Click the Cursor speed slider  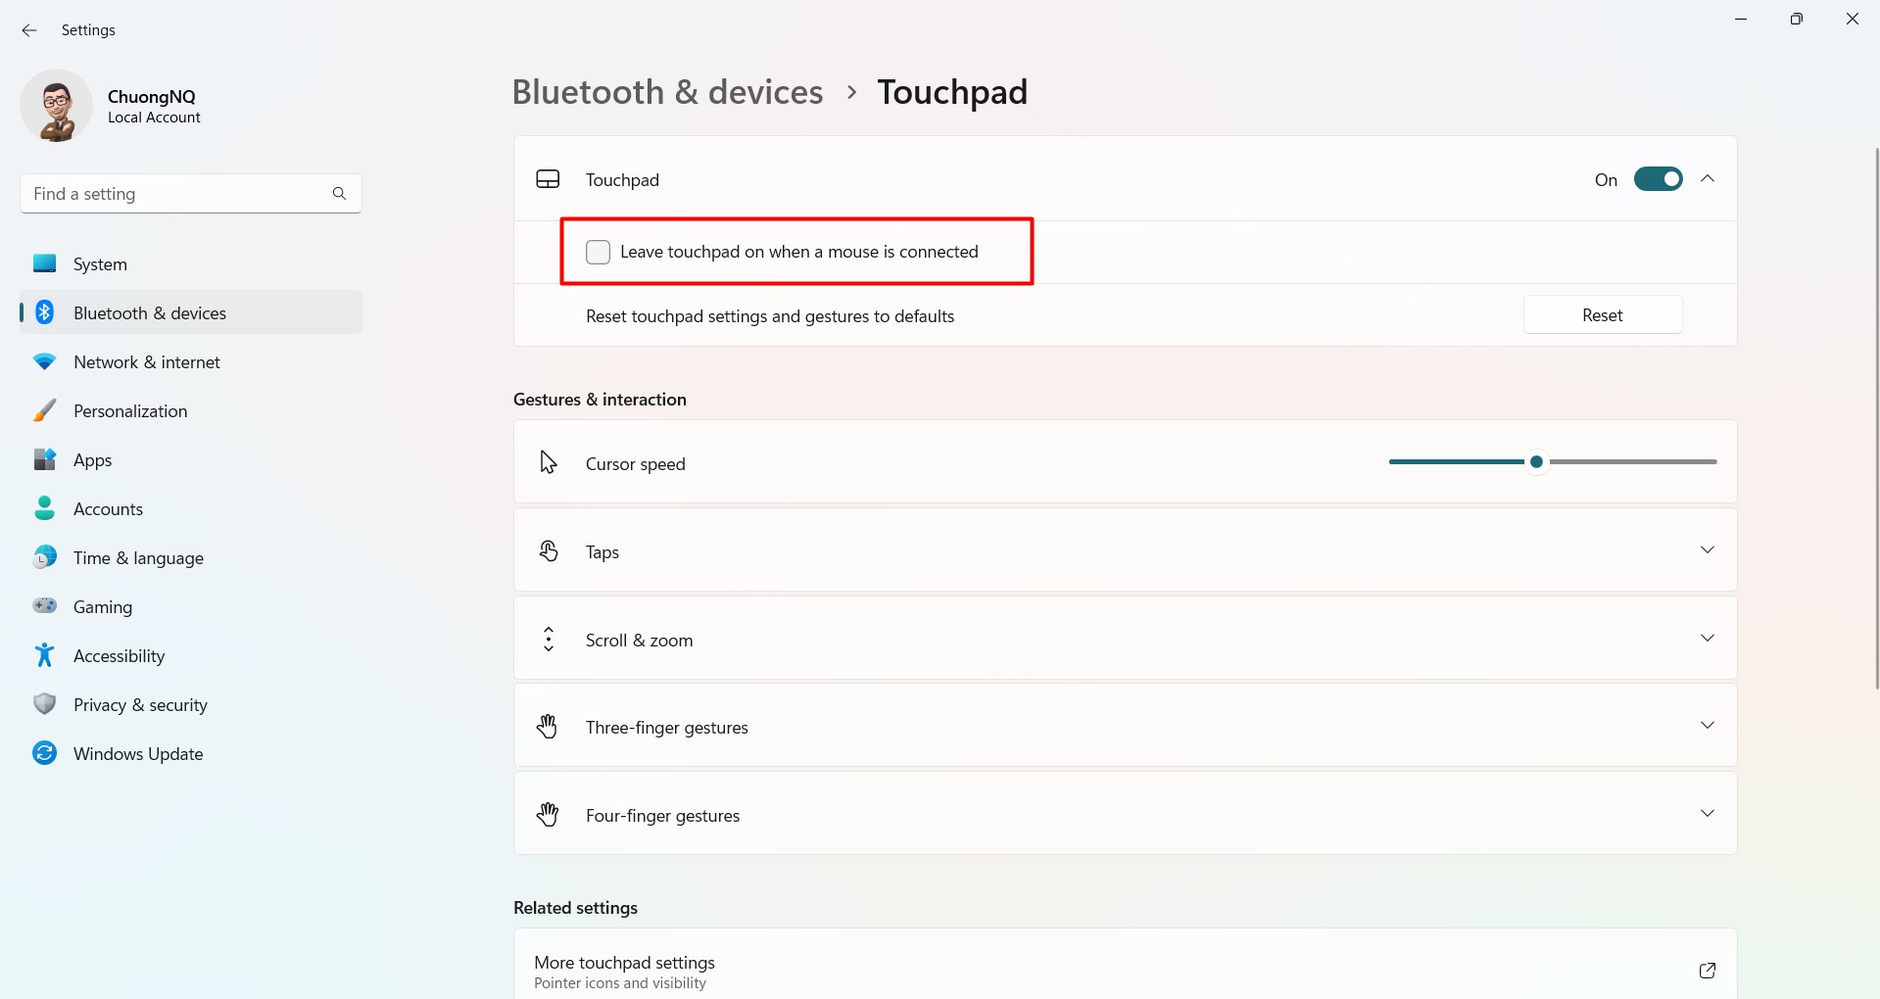1536,462
